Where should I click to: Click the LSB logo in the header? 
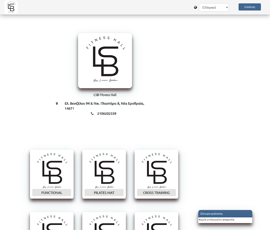11,7
